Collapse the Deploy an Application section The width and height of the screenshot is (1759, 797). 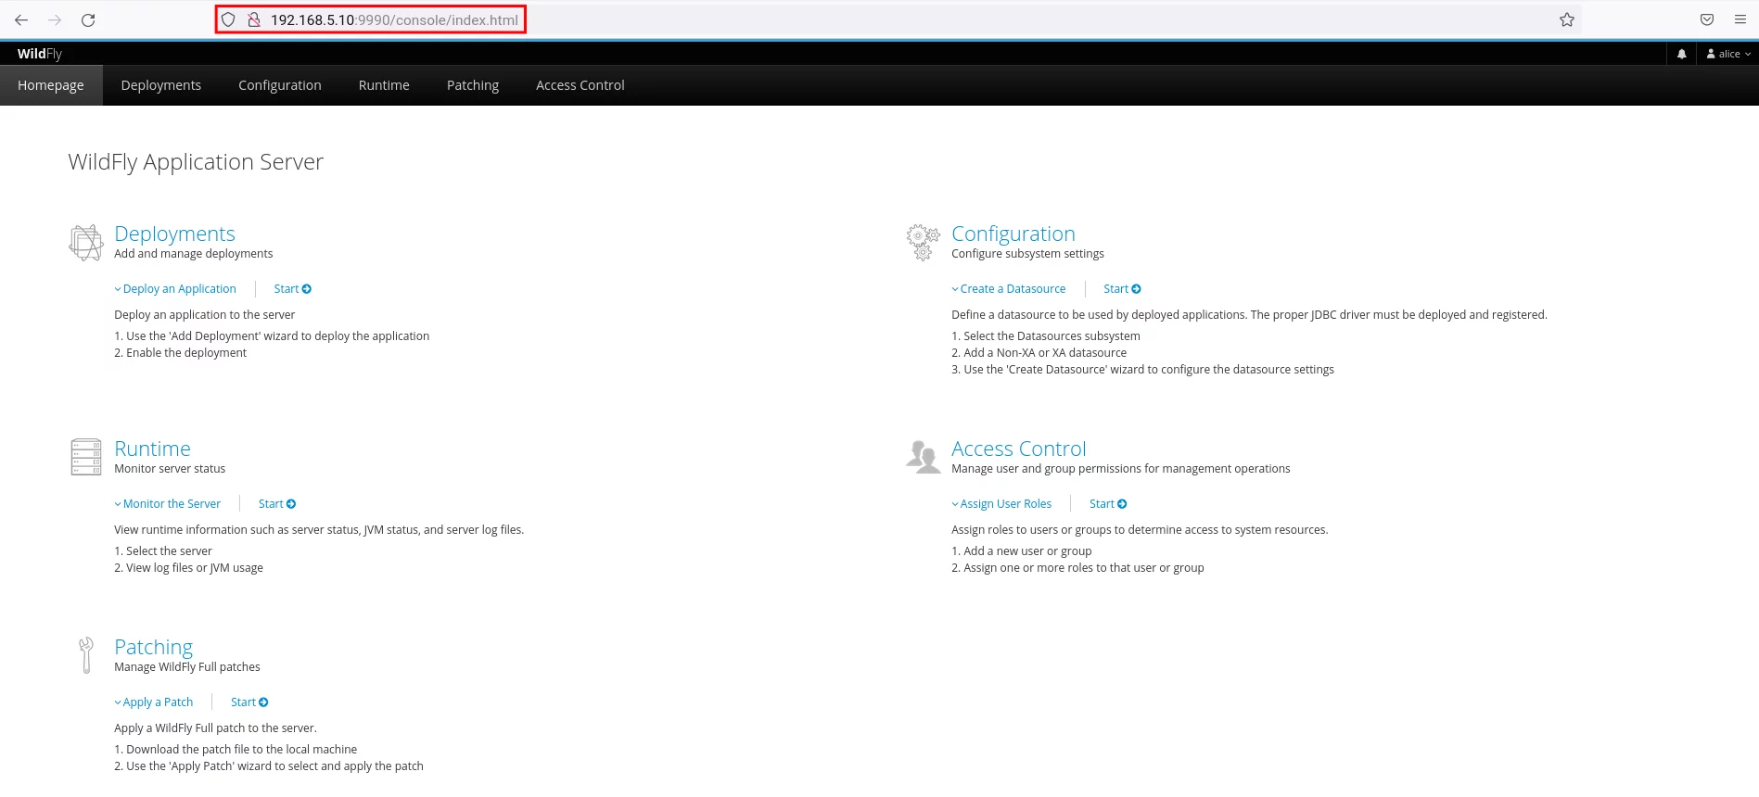coord(175,289)
